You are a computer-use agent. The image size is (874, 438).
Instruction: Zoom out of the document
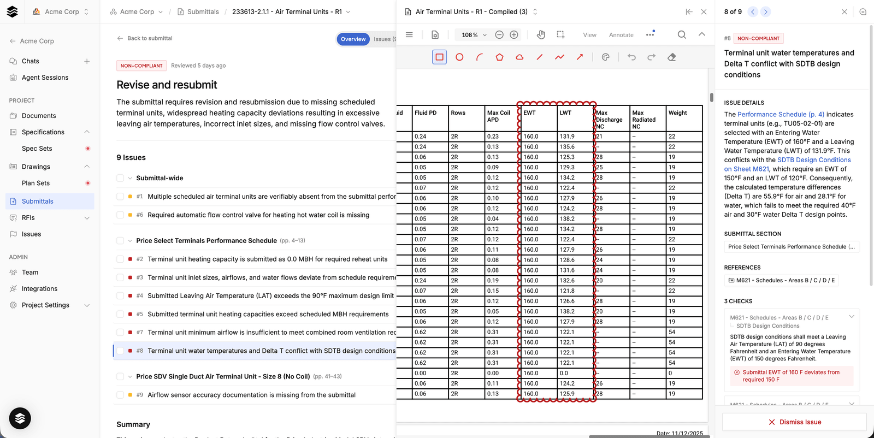(499, 34)
